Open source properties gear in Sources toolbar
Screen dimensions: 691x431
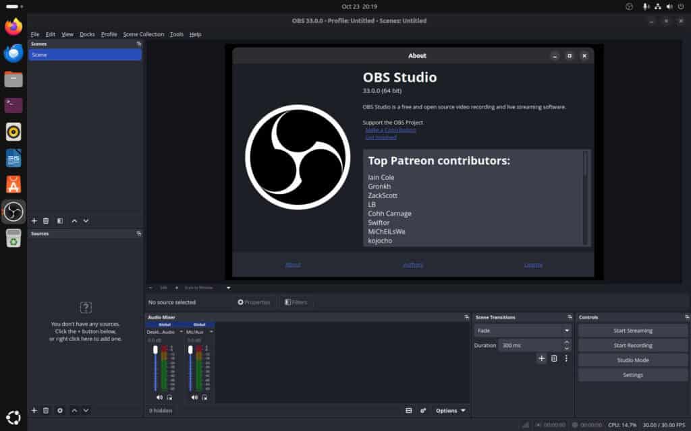[x=60, y=410]
